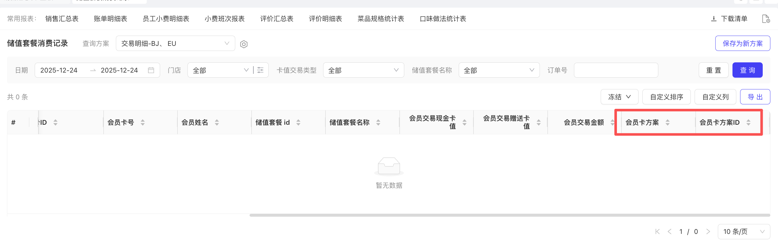The height and width of the screenshot is (252, 778).
Task: Sort by 会员姓名 column sort arrows
Action: pyautogui.click(x=217, y=122)
